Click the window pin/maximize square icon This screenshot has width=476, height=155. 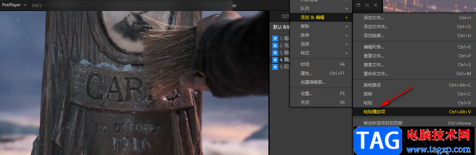coord(359,5)
